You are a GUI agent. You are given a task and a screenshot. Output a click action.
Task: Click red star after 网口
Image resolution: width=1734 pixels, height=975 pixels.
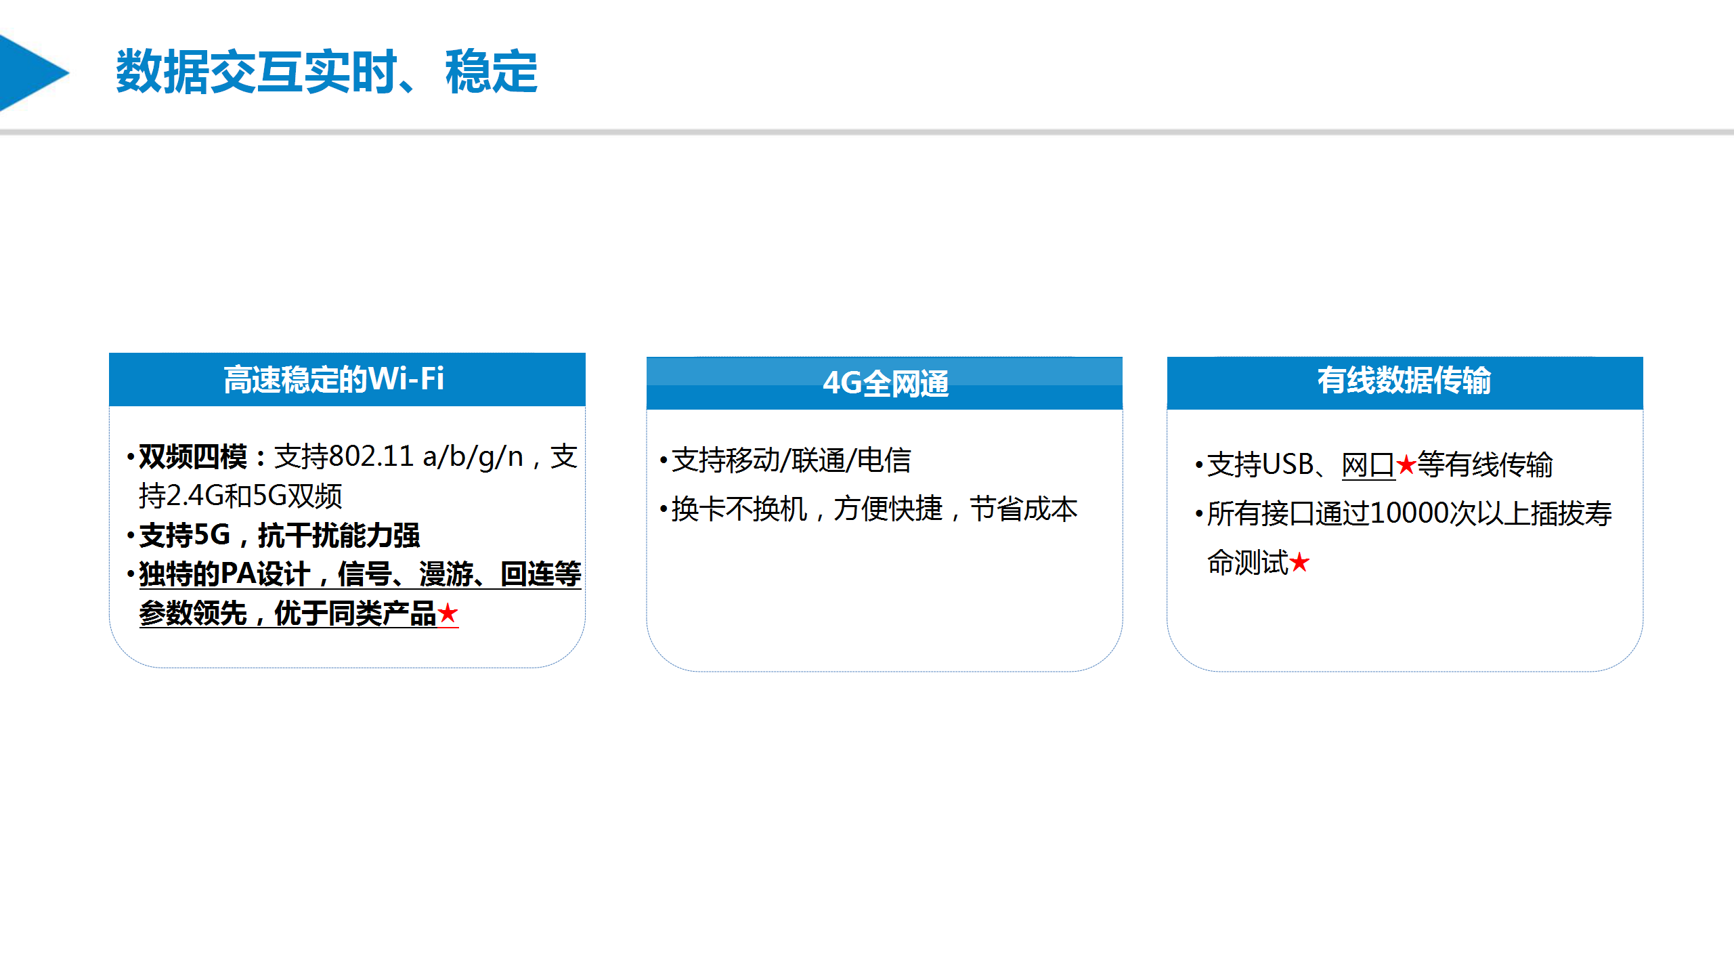coord(1406,465)
